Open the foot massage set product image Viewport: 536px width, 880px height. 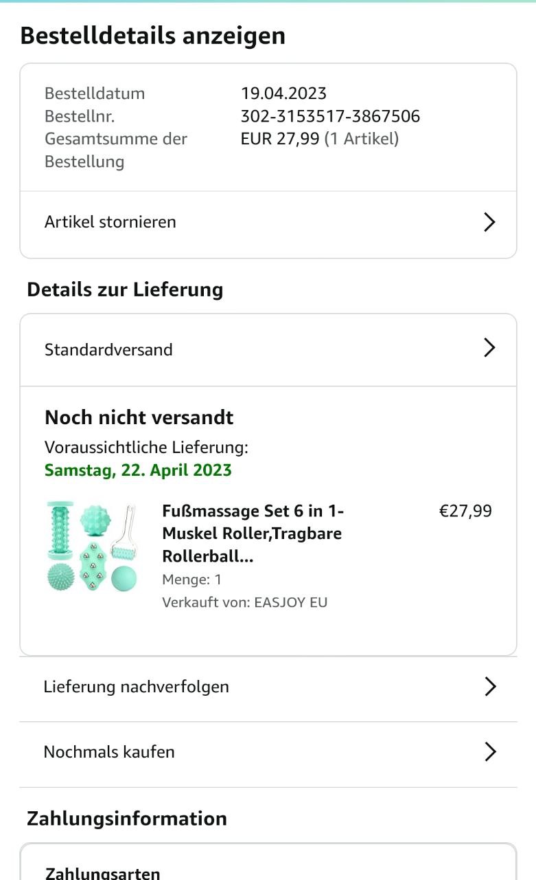pyautogui.click(x=92, y=547)
